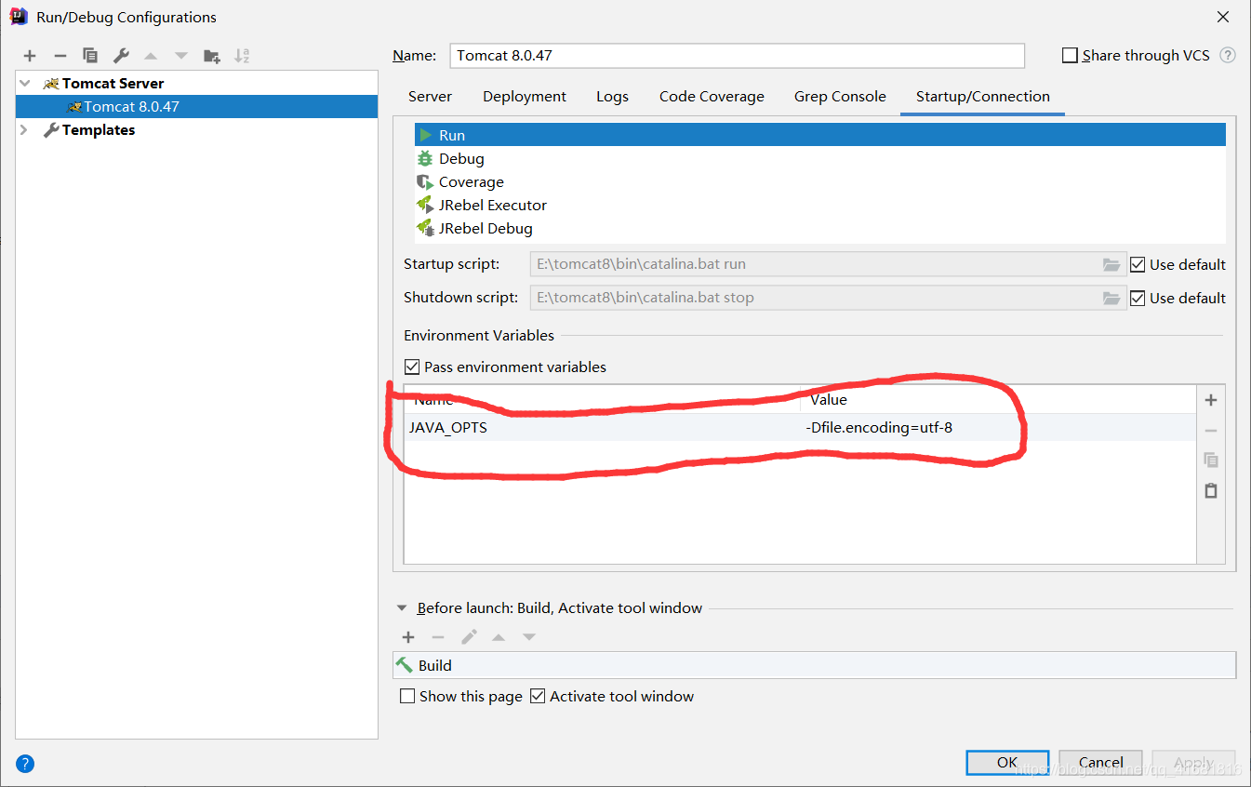Select JRebel Executor startup mode

[820, 206]
